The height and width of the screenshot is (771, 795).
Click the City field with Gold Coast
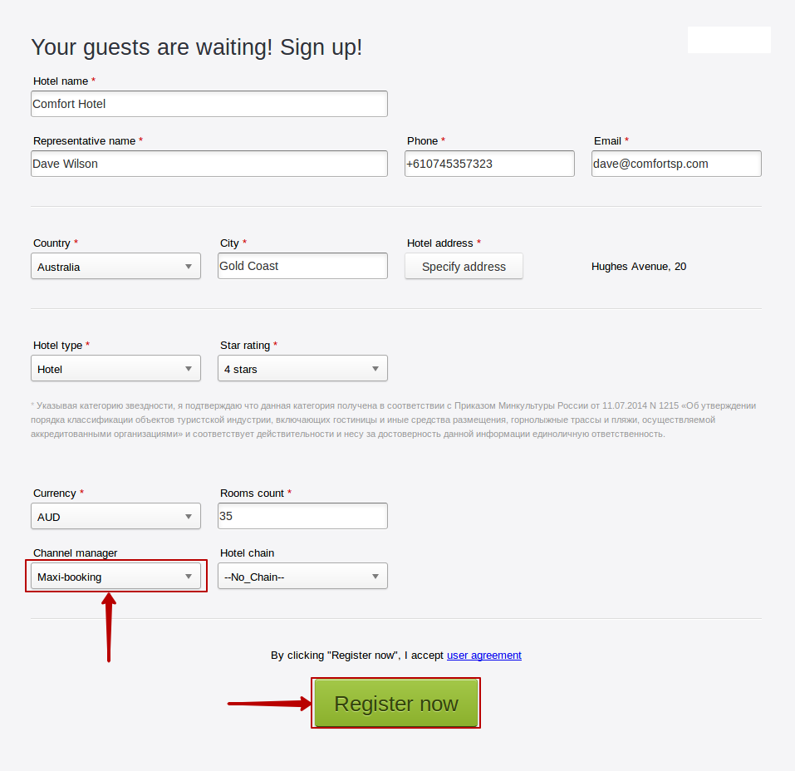(x=302, y=266)
